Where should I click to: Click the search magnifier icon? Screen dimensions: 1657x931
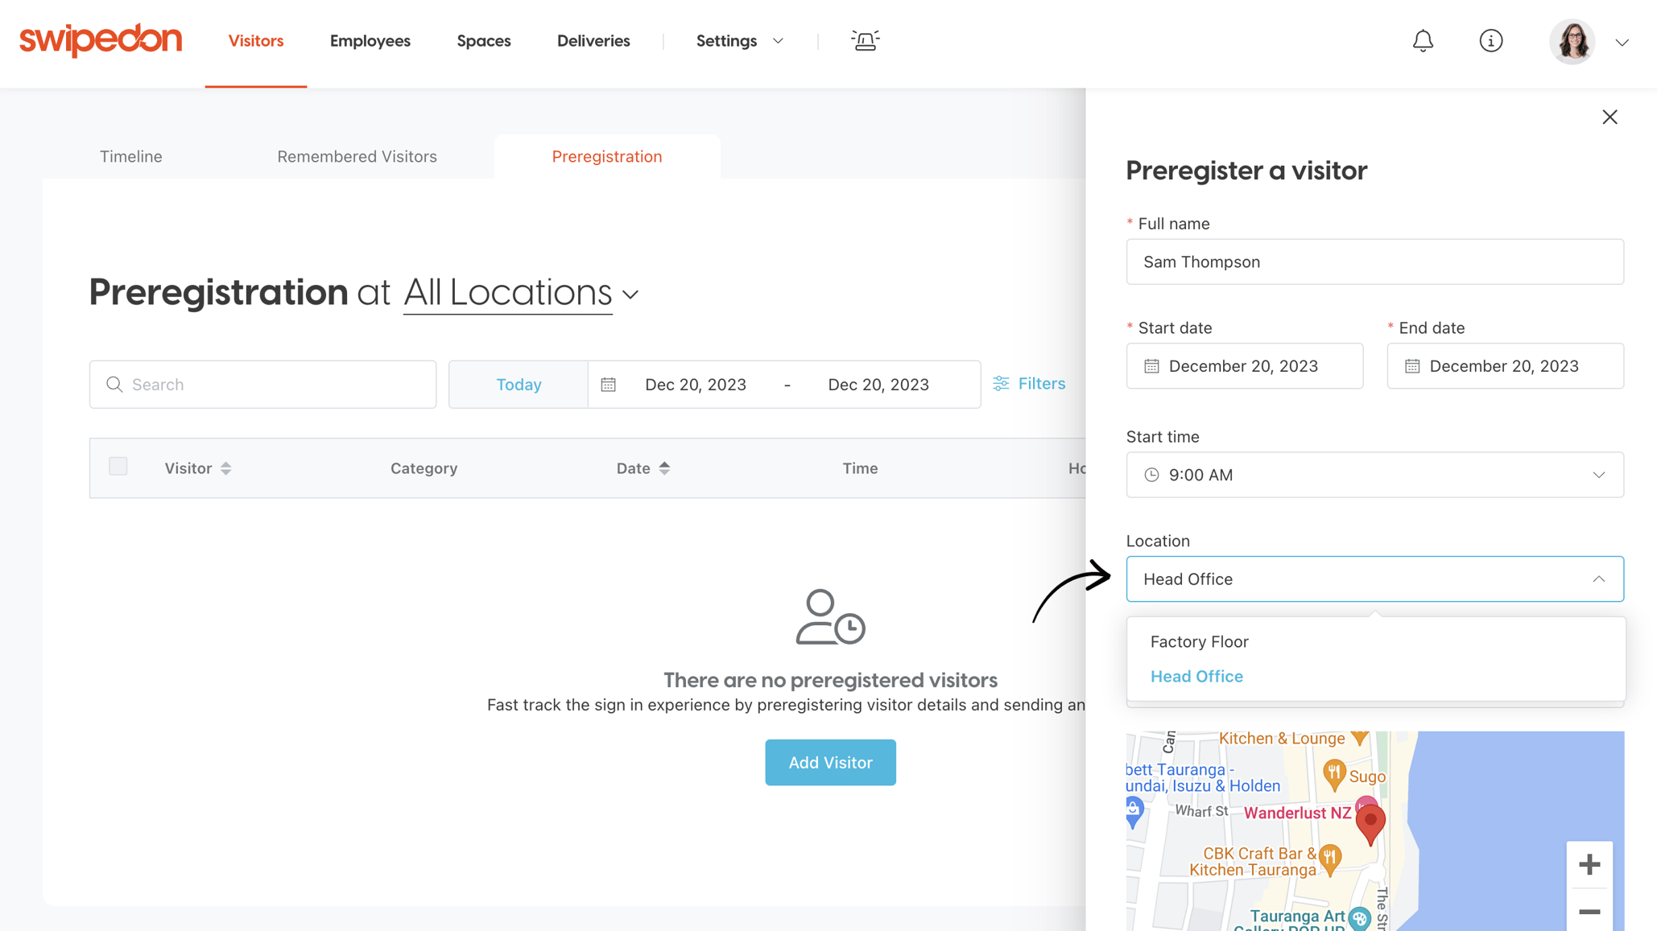pyautogui.click(x=115, y=384)
